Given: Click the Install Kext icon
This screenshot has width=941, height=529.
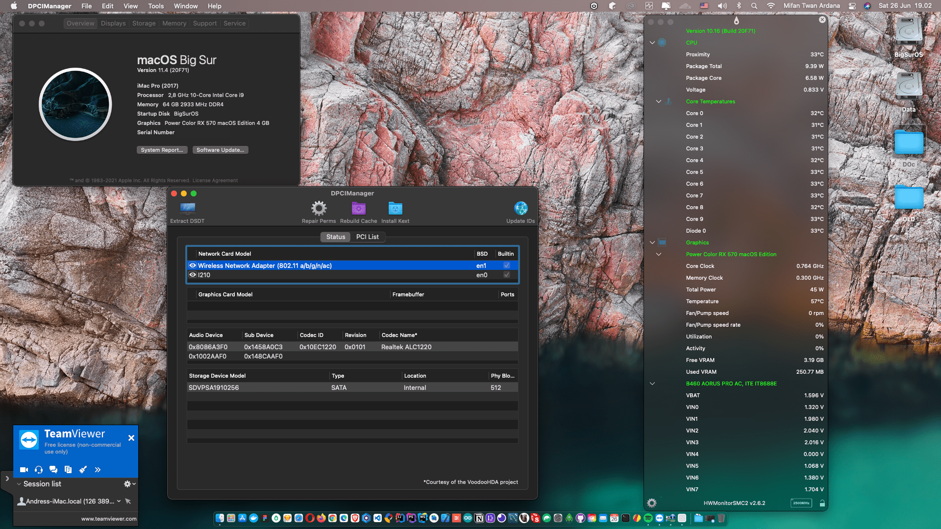Looking at the screenshot, I should [x=396, y=208].
